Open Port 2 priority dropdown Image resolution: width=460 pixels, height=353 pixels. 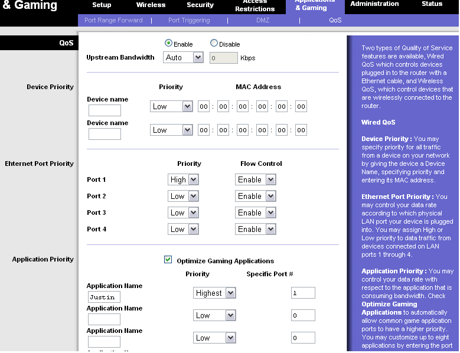tap(183, 196)
